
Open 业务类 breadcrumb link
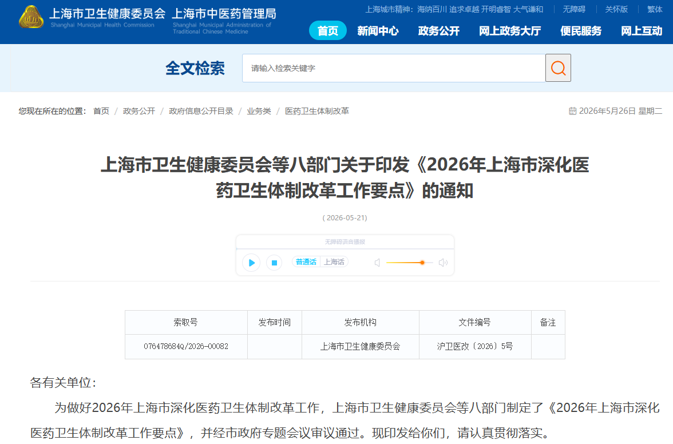point(259,111)
